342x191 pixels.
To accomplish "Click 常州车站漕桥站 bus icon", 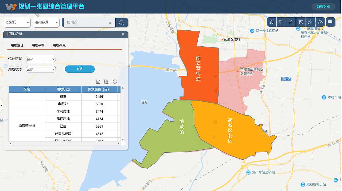I will pyautogui.click(x=249, y=172).
